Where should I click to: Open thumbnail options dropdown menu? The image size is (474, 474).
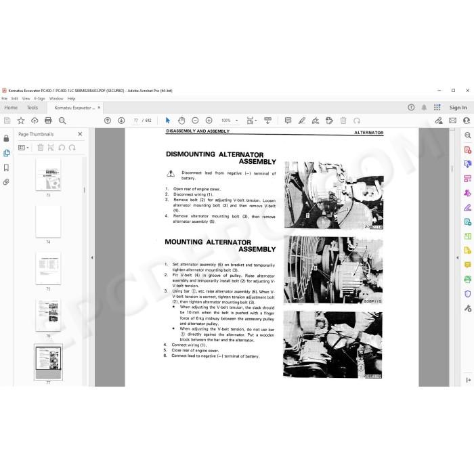(x=24, y=148)
